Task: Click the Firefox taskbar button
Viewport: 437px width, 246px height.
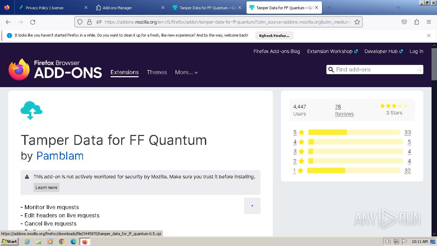Action: (x=85, y=242)
